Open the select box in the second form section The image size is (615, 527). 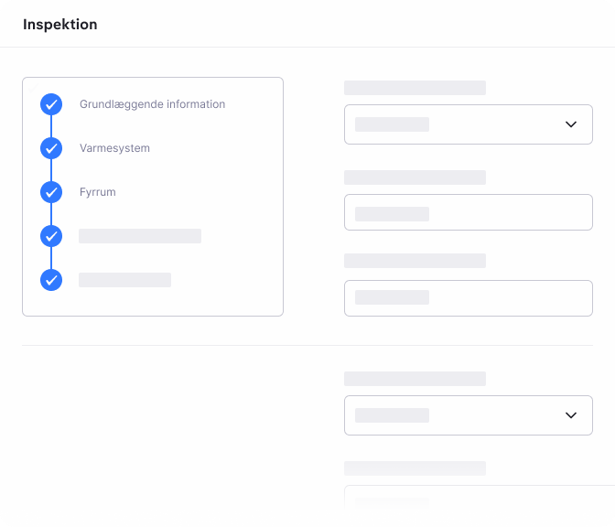pyautogui.click(x=458, y=415)
